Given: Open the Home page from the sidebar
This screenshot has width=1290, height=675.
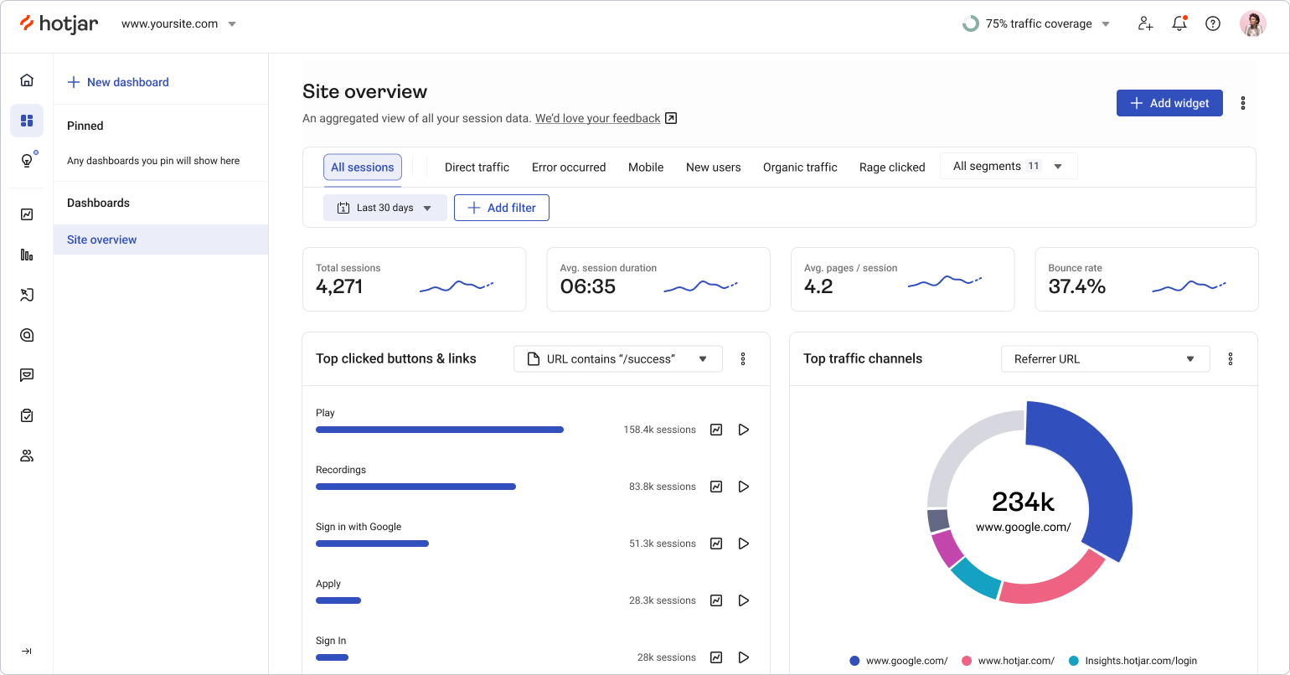Looking at the screenshot, I should (27, 79).
